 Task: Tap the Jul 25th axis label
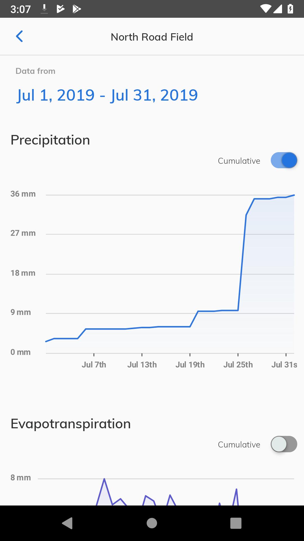tap(238, 365)
